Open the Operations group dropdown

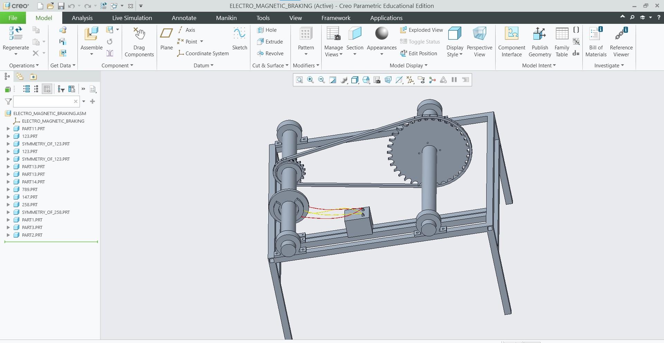coord(24,65)
